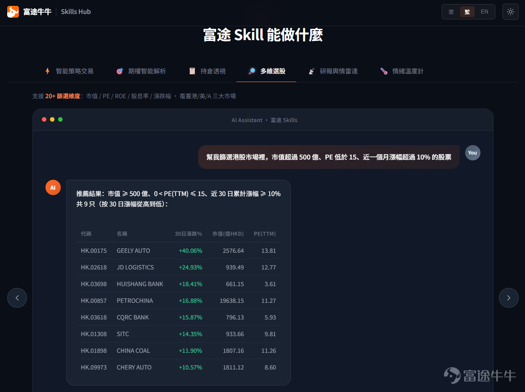Click the 933.66 market cap value
The image size is (525, 392).
pyautogui.click(x=235, y=334)
